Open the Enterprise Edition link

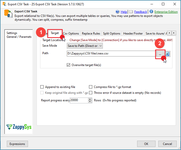click(166, 12)
